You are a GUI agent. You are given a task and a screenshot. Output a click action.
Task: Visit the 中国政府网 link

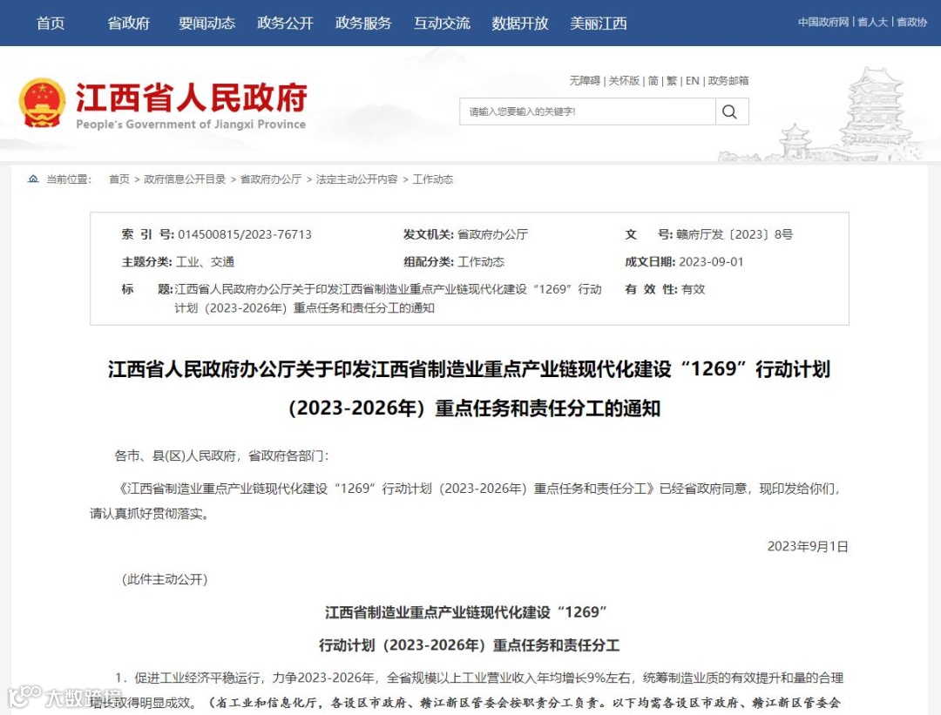pos(823,22)
